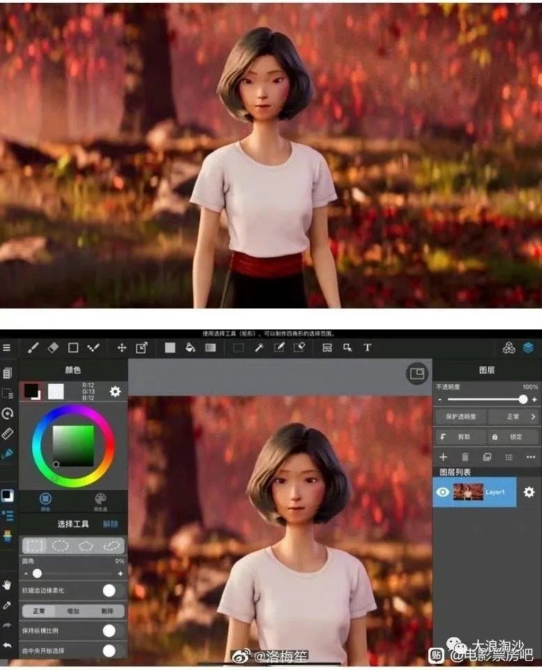Image resolution: width=542 pixels, height=670 pixels.
Task: Select the polyline dot tool
Action: click(x=93, y=348)
